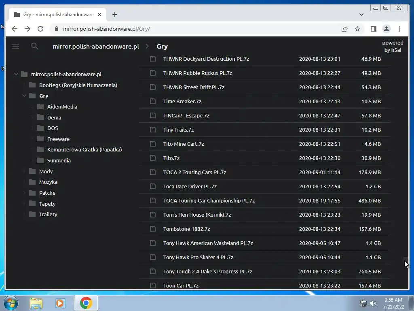
Task: Open Windows Explorer from taskbar
Action: (36, 303)
